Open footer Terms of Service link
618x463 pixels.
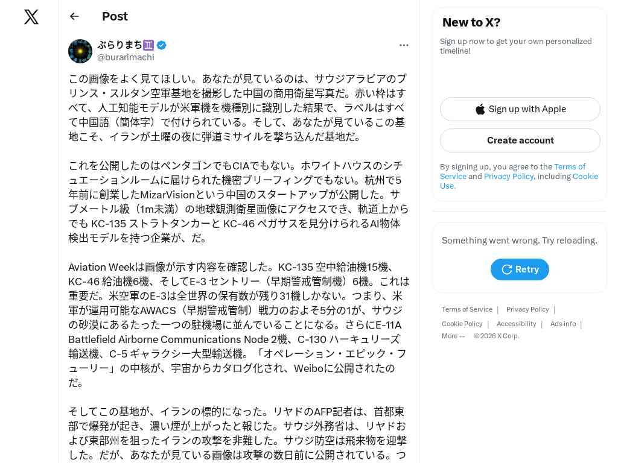[467, 309]
